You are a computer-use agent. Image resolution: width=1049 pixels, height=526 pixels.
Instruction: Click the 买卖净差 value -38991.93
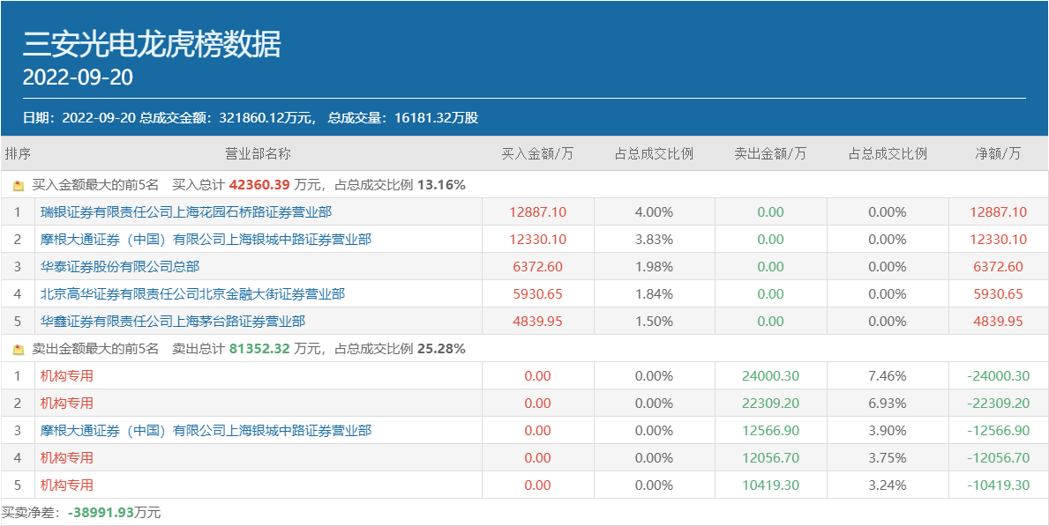tap(101, 513)
